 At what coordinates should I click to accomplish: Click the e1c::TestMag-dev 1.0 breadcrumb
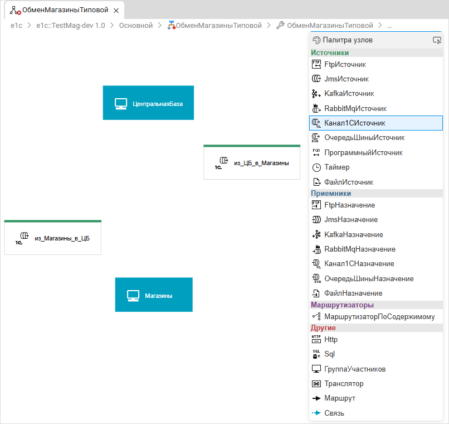[x=70, y=26]
